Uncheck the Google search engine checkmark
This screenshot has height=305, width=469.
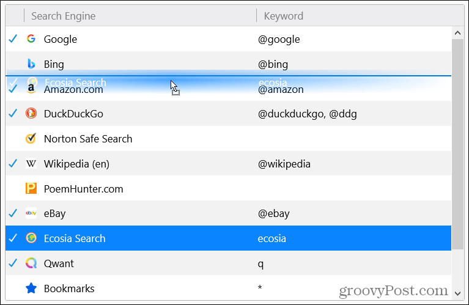pyautogui.click(x=13, y=39)
